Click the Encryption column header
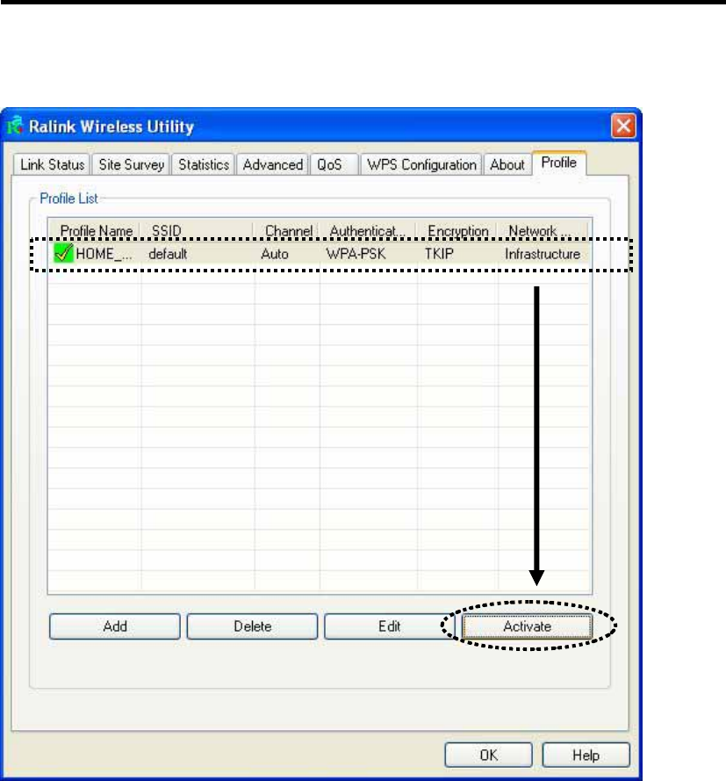 coord(457,231)
